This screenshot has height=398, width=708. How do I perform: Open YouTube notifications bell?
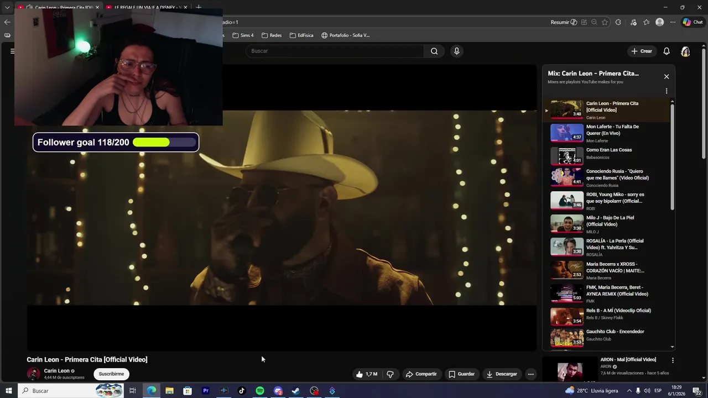667,51
